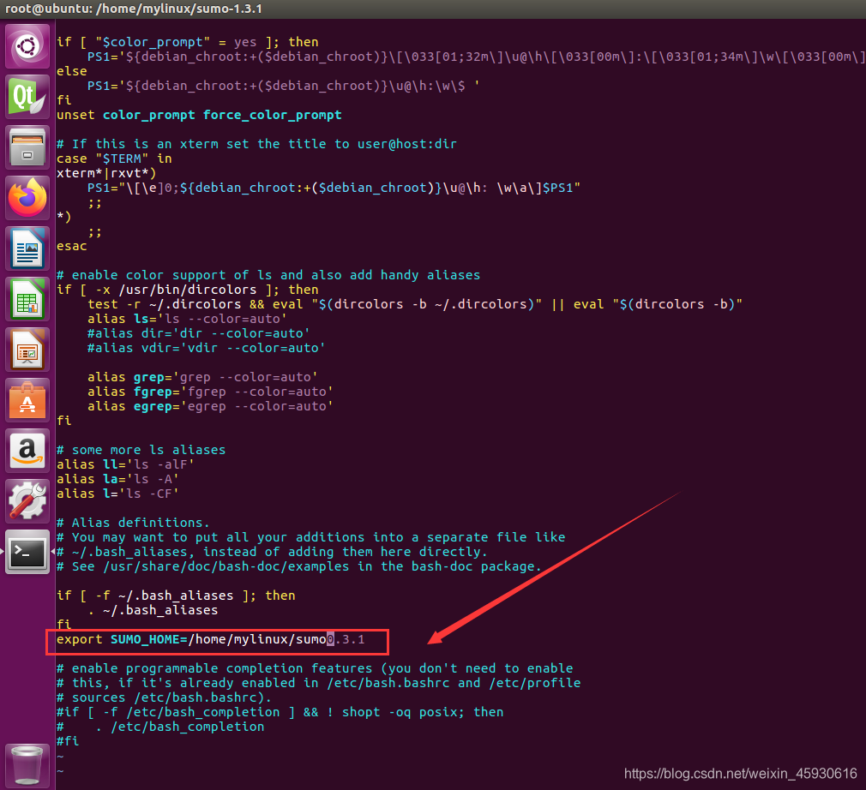866x790 pixels.
Task: Click the 'esac' line
Action: tap(72, 246)
